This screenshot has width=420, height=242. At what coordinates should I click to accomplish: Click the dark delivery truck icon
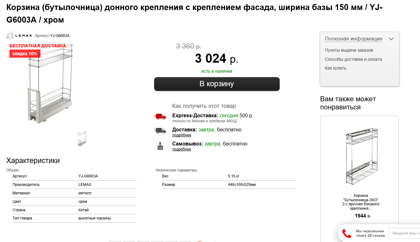point(160,130)
